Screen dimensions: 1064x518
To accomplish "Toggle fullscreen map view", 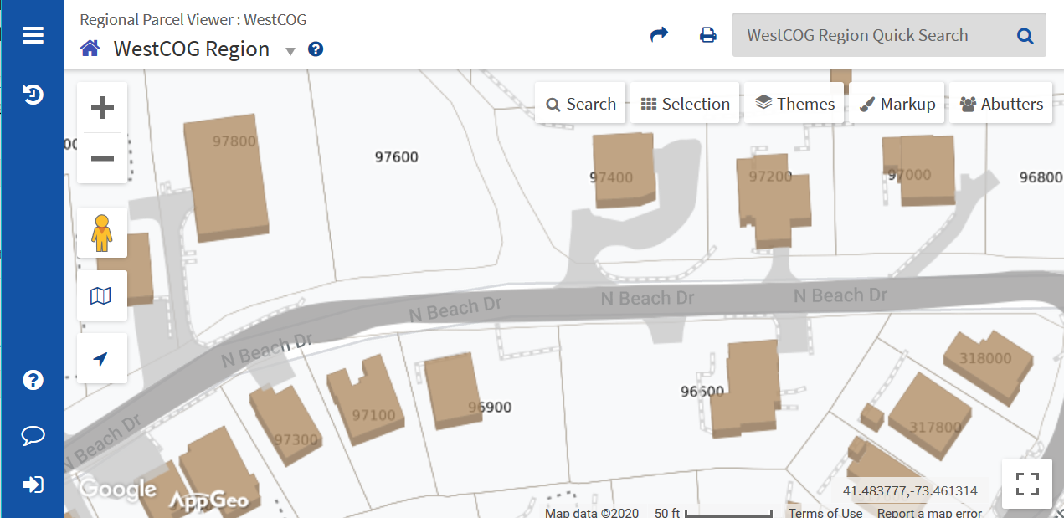I will 1026,485.
